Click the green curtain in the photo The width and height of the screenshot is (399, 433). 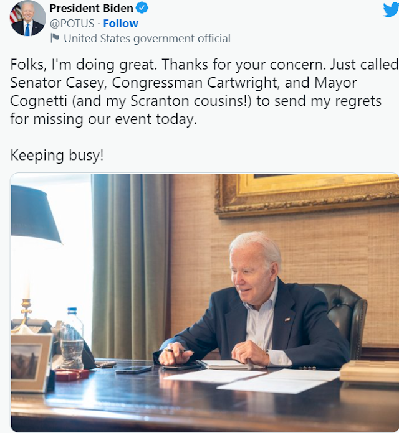click(130, 266)
